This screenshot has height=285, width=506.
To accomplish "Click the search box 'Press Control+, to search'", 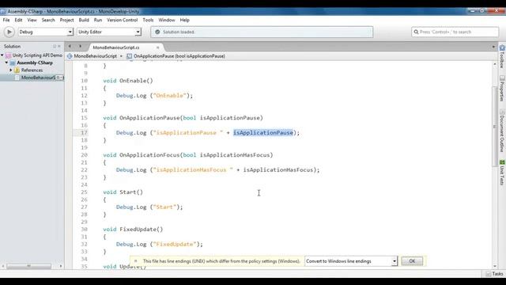I will [455, 32].
